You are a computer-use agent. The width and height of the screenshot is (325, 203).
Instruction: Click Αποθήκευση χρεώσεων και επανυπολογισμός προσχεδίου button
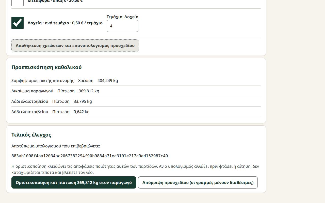point(75,45)
